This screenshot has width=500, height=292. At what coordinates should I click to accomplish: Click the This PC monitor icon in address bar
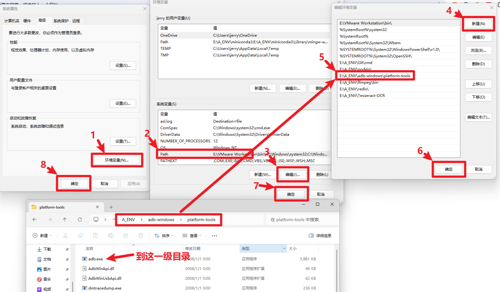click(96, 220)
